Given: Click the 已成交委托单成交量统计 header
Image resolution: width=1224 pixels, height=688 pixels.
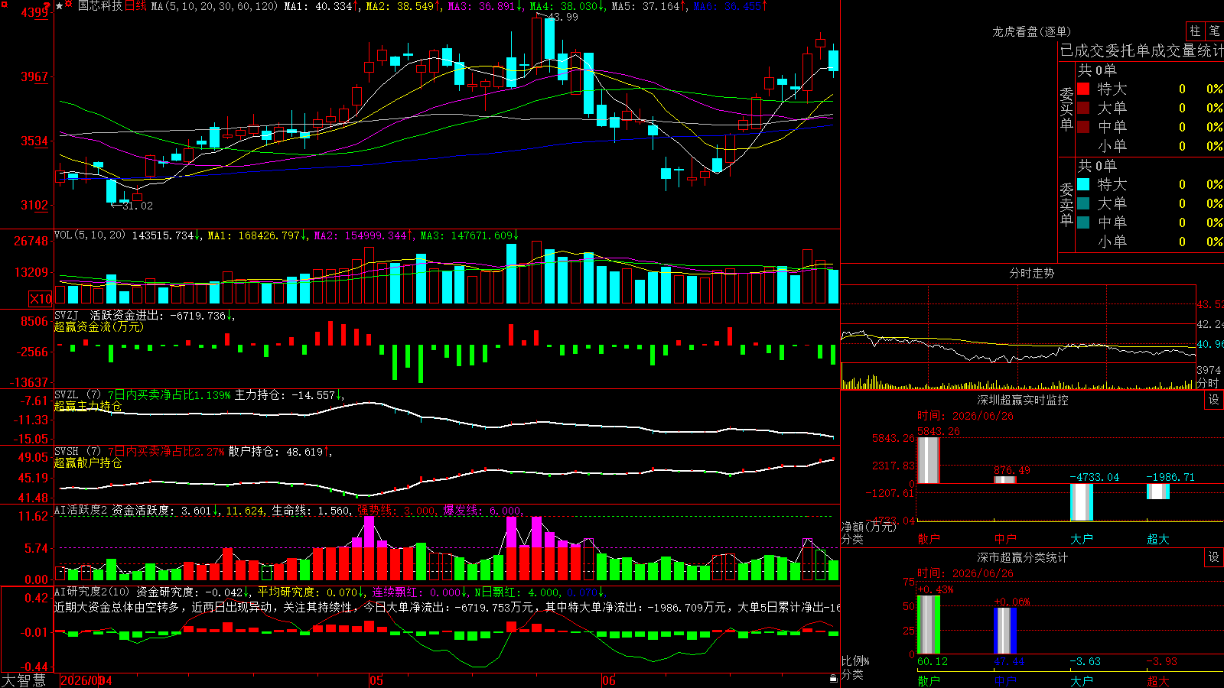Looking at the screenshot, I should pyautogui.click(x=1141, y=50).
